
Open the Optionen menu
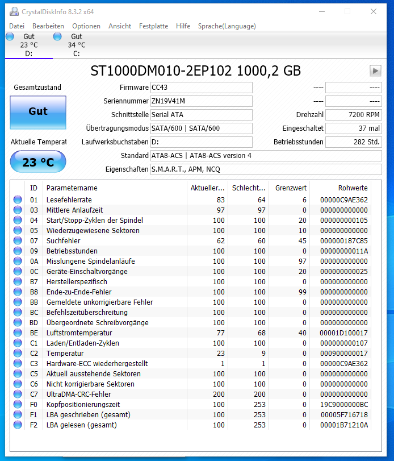pyautogui.click(x=86, y=26)
